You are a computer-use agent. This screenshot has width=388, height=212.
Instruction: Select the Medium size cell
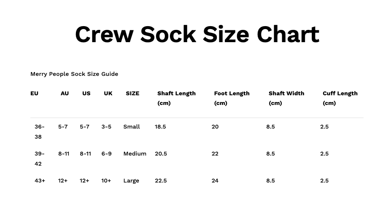tap(135, 154)
